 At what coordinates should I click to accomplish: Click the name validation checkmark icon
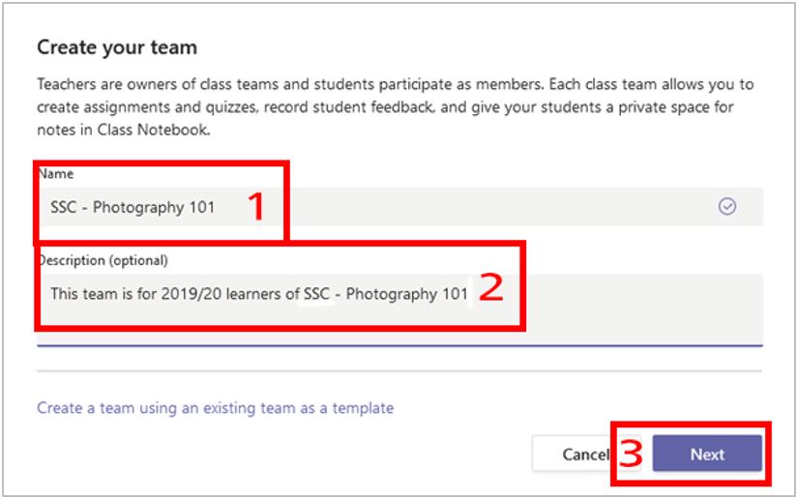727,207
